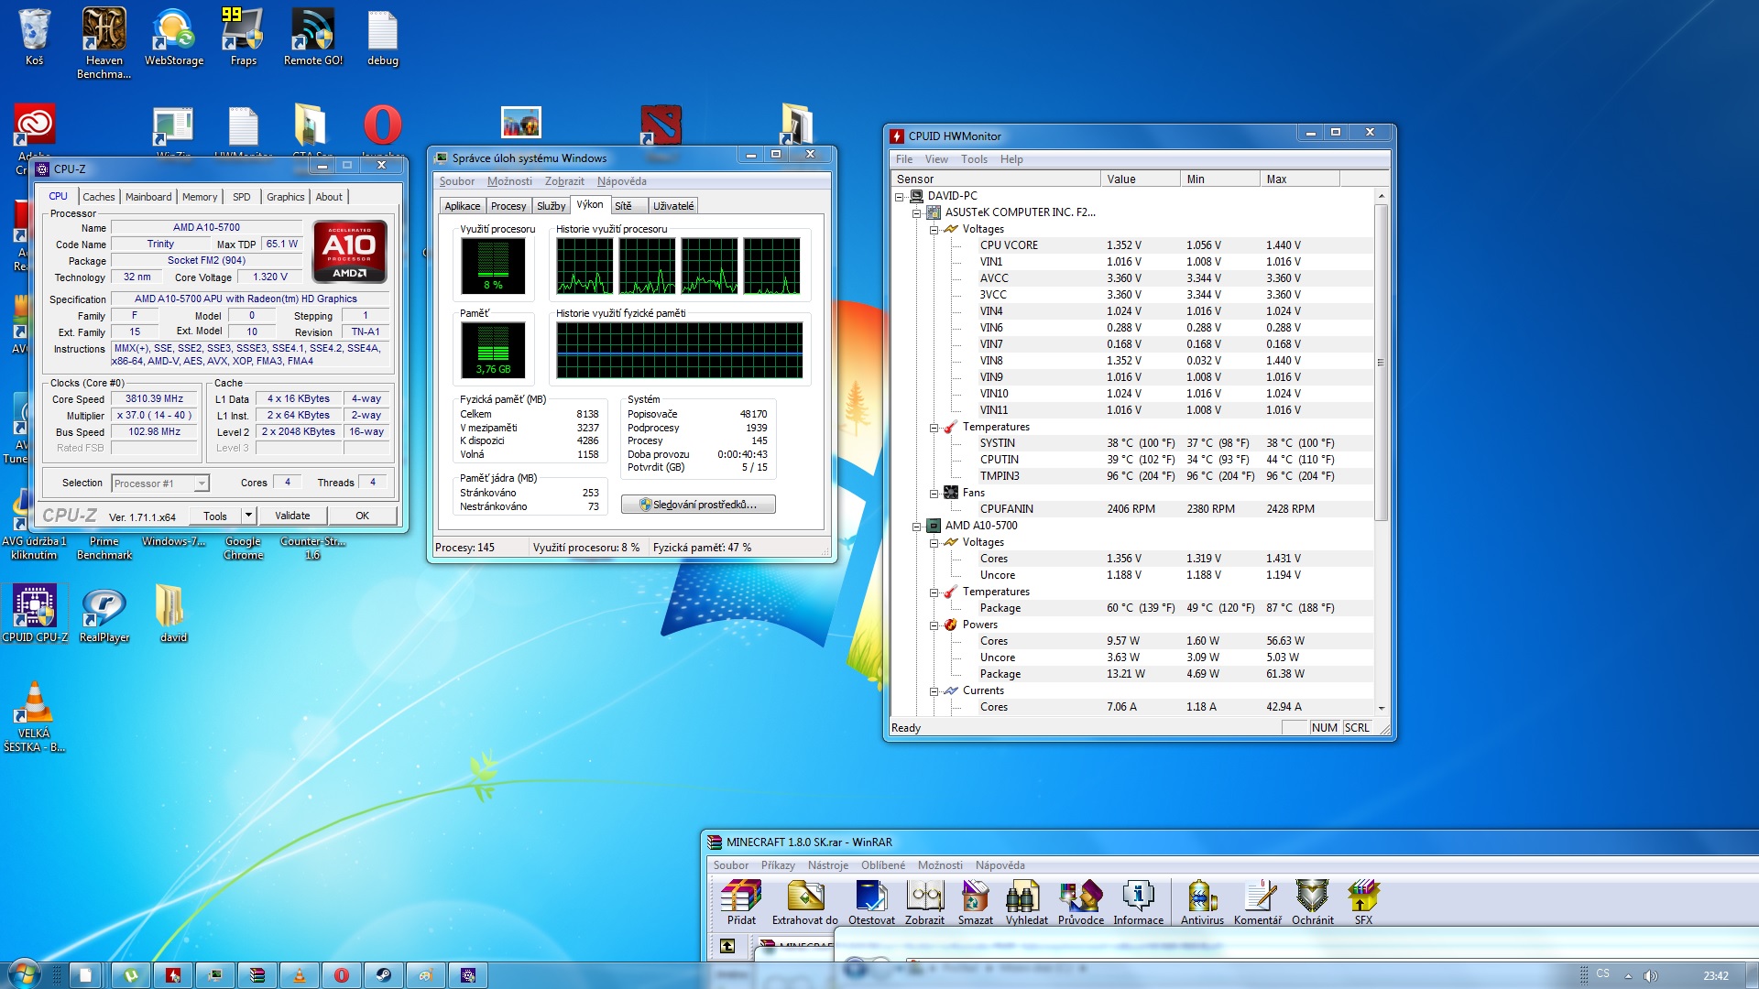Show hidden system tray icons arrow
Viewport: 1759px width, 989px height.
coord(1628,975)
